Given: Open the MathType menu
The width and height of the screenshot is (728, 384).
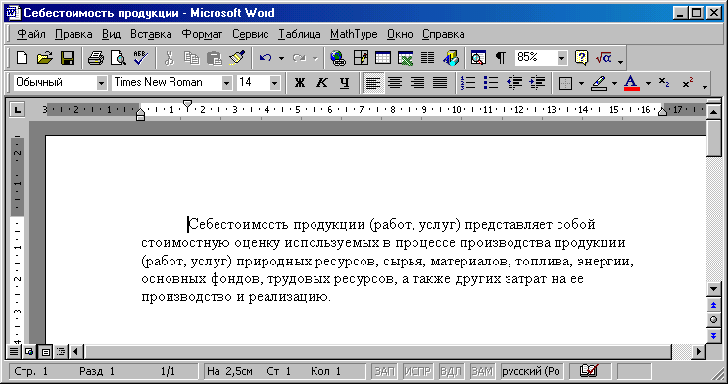Looking at the screenshot, I should pyautogui.click(x=354, y=34).
